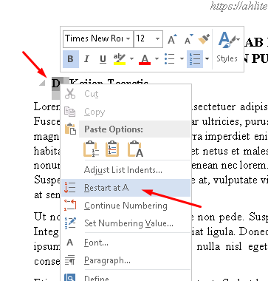Choose Paste with Continue List option icon
This screenshot has width=268, height=281.
pyautogui.click(x=91, y=149)
